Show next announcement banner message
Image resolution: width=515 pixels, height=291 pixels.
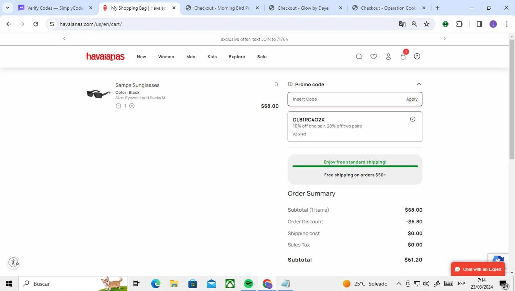tap(445, 39)
